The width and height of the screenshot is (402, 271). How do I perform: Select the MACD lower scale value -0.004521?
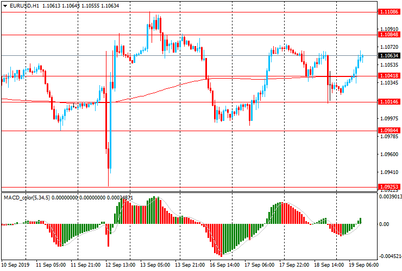(x=390, y=256)
